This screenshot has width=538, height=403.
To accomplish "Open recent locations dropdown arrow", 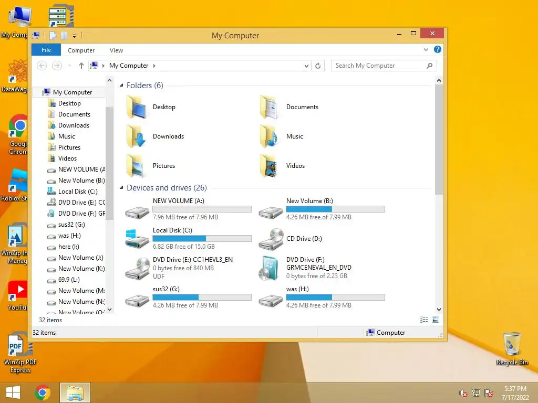I will tap(69, 66).
